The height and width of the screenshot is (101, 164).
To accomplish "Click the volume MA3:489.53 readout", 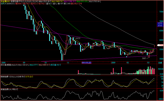I will (44, 65).
